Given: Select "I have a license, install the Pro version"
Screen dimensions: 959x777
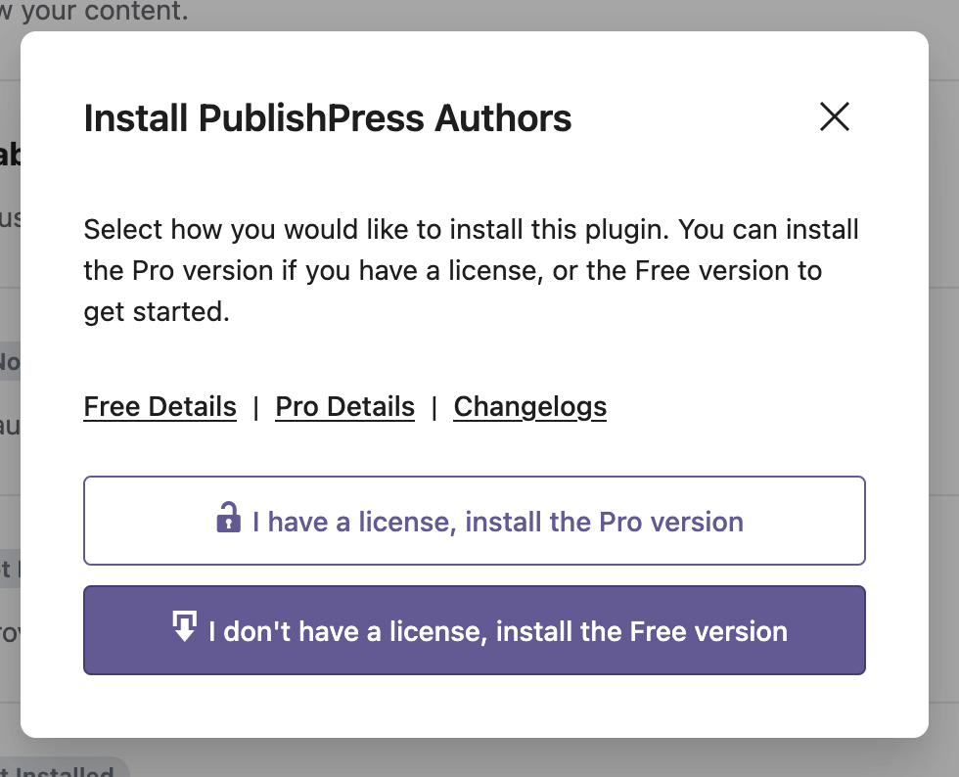Looking at the screenshot, I should [475, 520].
